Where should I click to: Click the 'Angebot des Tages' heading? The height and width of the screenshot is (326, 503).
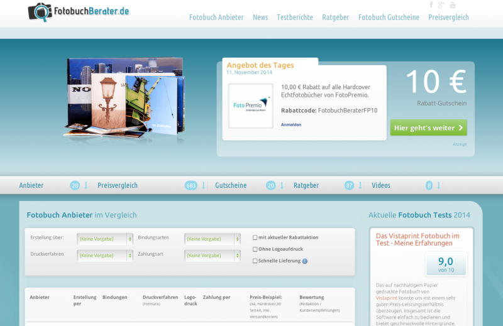point(260,65)
